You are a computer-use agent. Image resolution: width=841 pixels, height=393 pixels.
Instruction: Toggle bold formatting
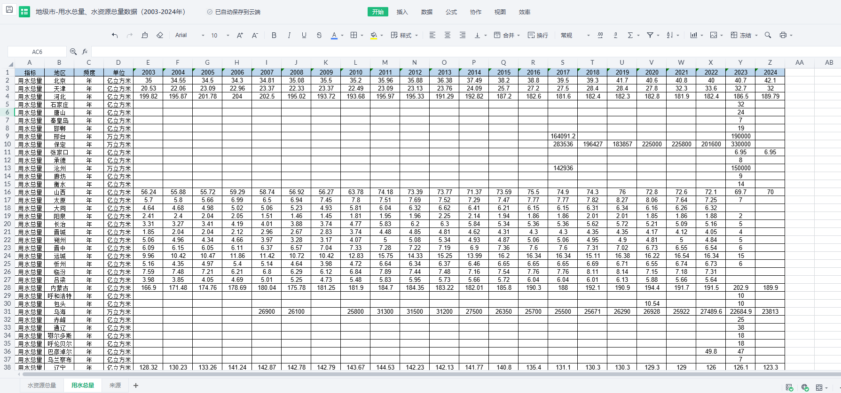pos(274,35)
